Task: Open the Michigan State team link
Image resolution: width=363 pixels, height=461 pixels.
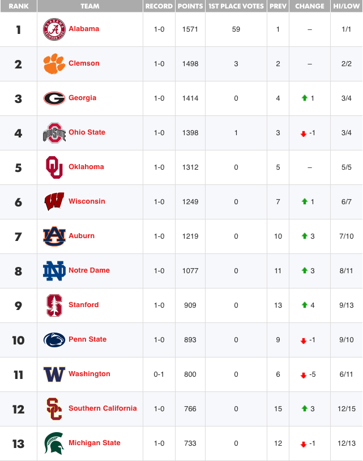Action: (x=94, y=443)
